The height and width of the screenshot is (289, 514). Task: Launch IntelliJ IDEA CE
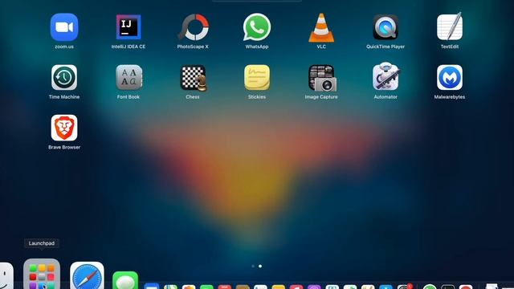coord(128,27)
